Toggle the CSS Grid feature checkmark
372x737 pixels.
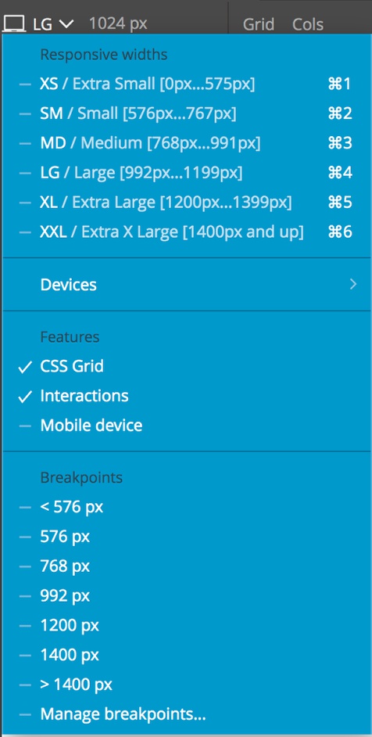pos(25,367)
